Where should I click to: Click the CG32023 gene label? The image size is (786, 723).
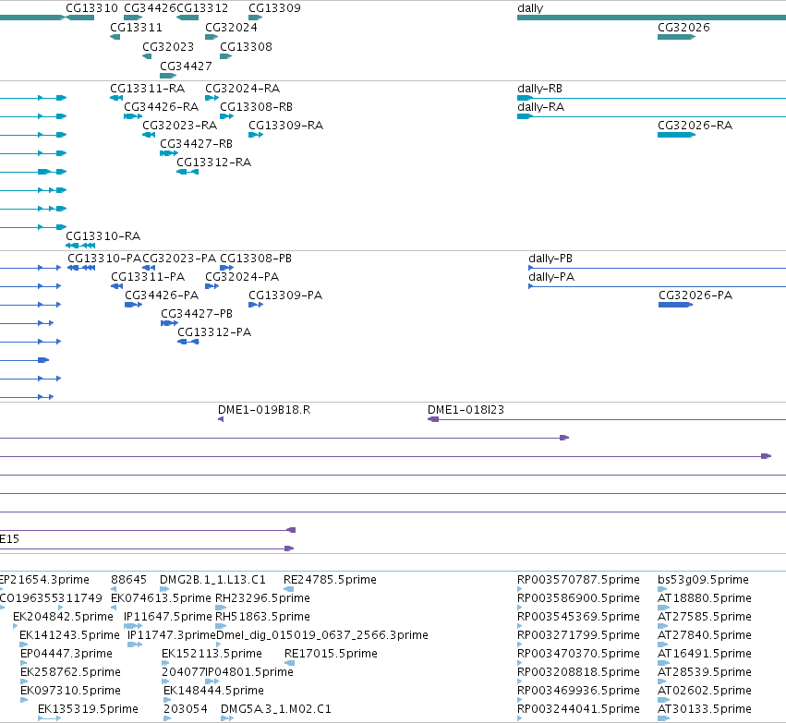[x=168, y=46]
